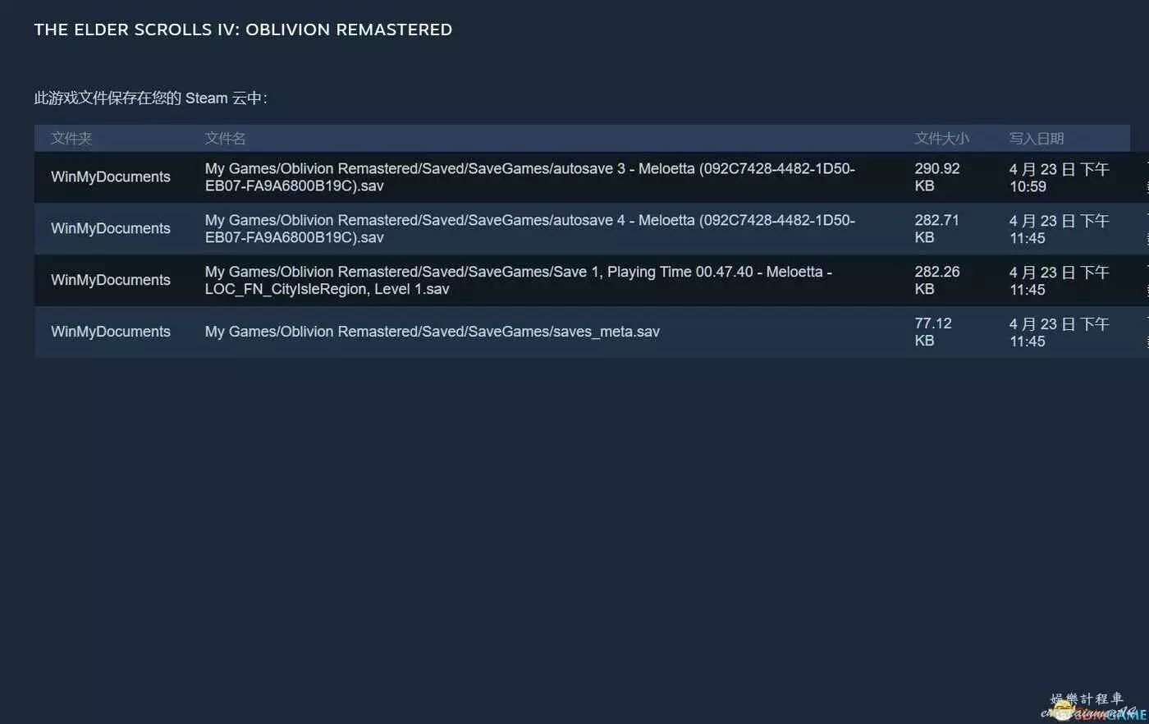
Task: Click the 290.92 KB file size
Action: coord(936,177)
